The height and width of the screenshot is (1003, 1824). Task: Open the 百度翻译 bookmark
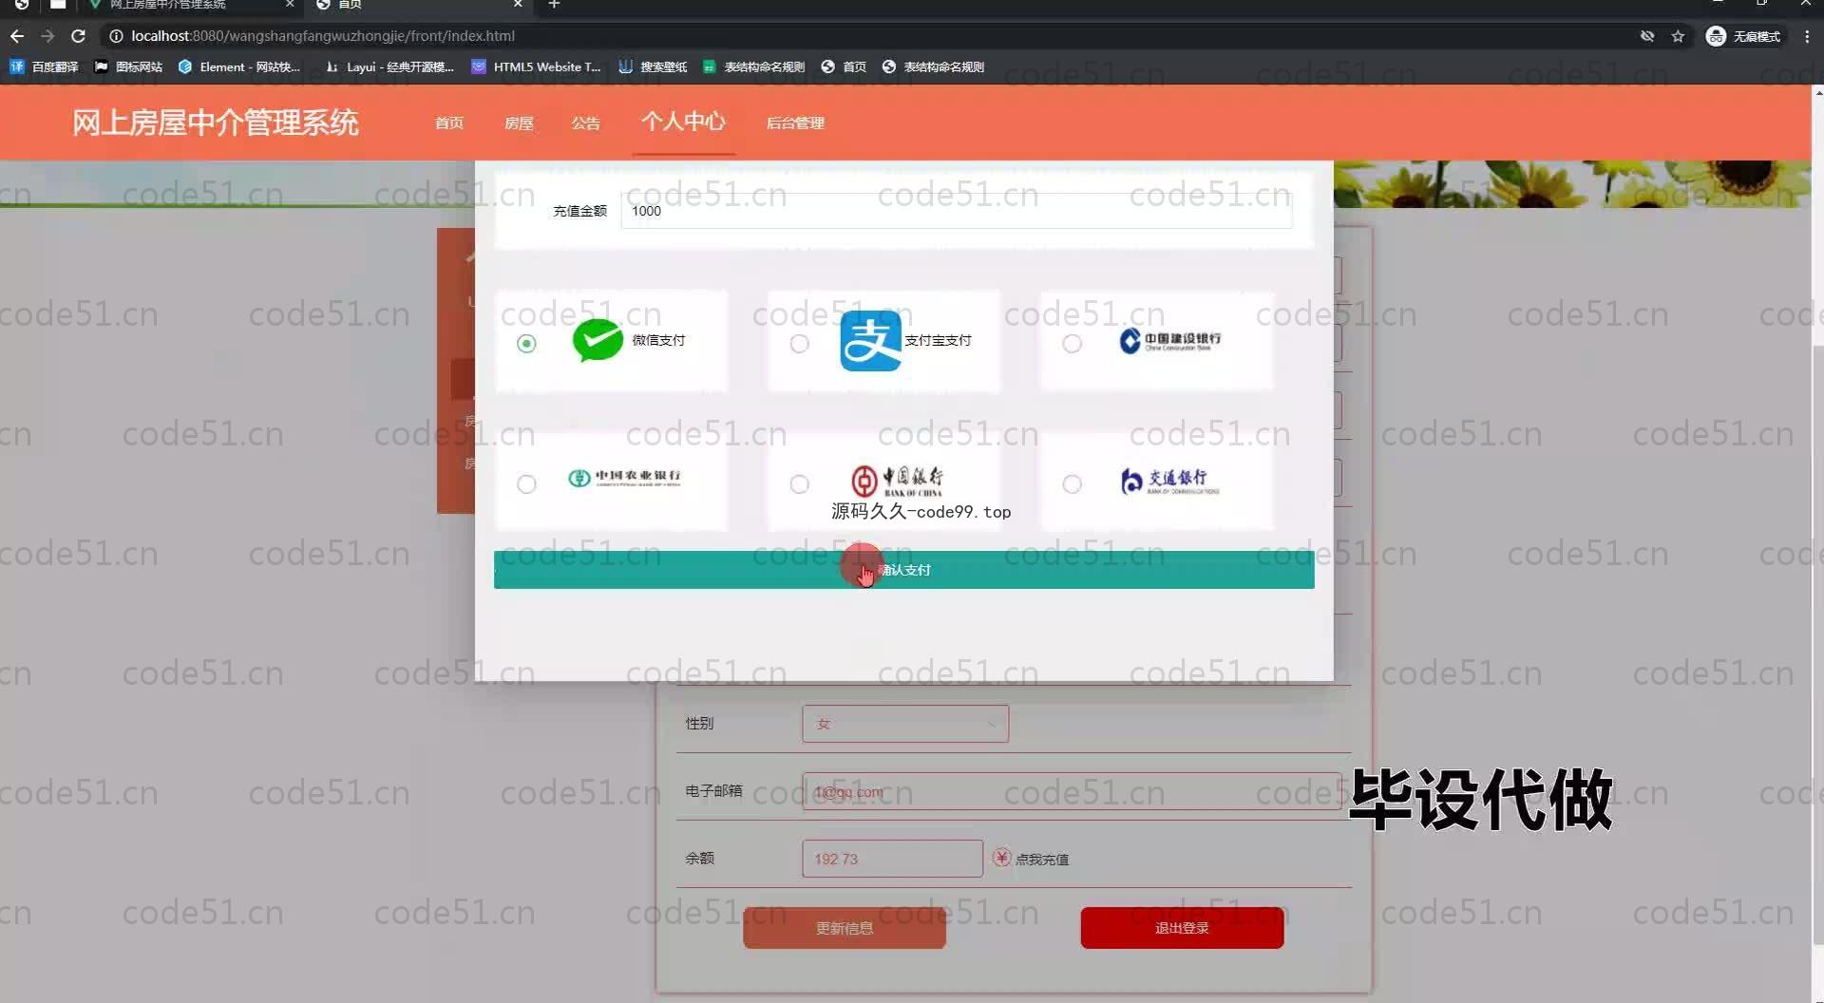pos(44,66)
